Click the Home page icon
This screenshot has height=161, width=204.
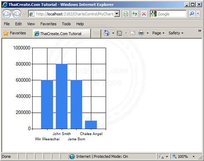point(107,33)
